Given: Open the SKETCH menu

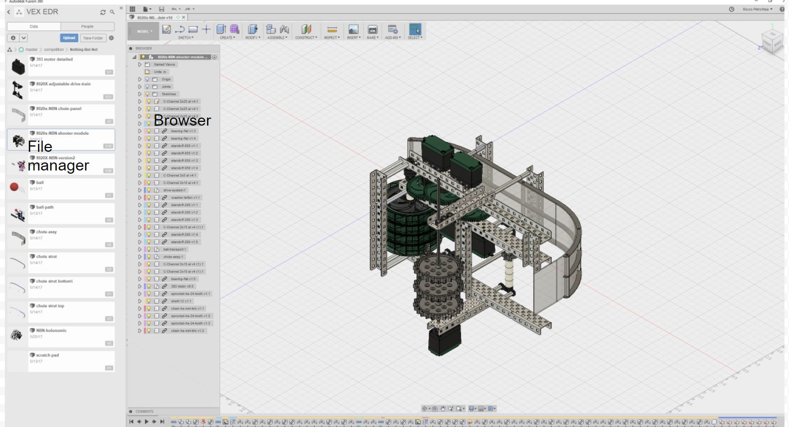Looking at the screenshot, I should [x=186, y=37].
